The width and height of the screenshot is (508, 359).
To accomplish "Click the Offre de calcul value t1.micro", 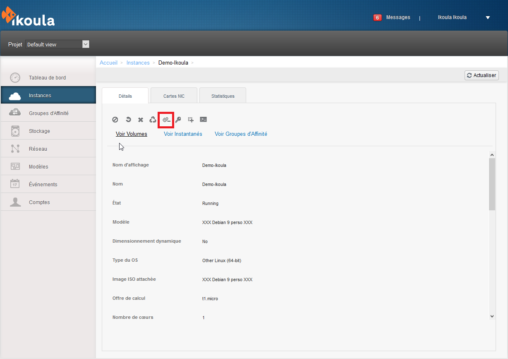I will 210,299.
